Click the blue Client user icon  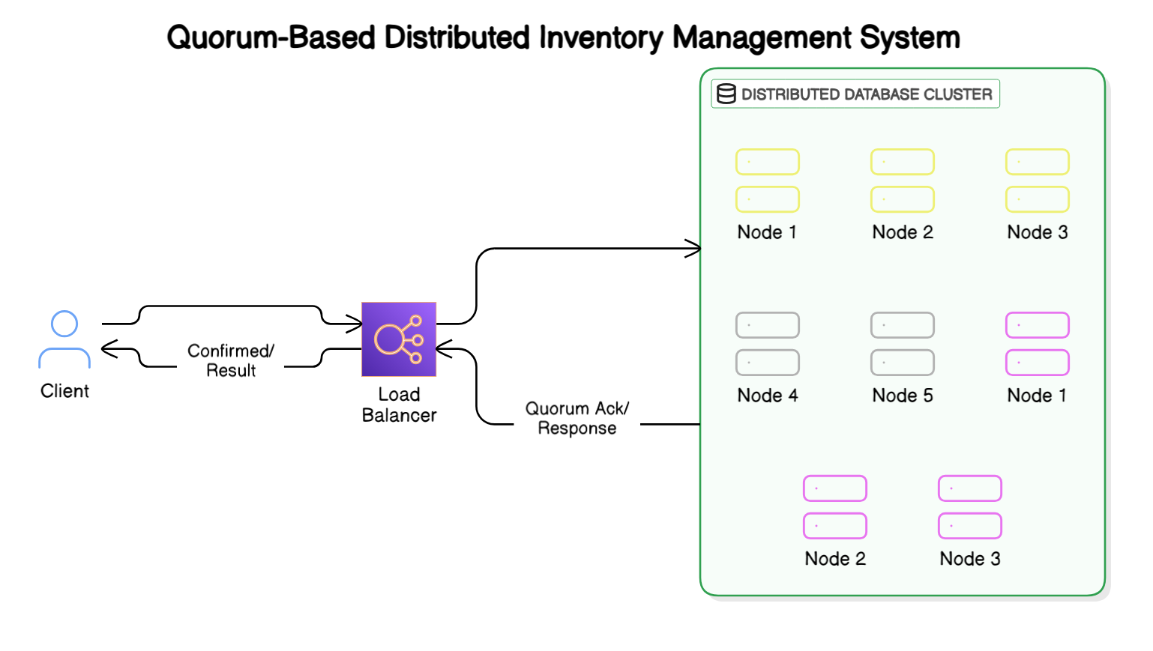pyautogui.click(x=64, y=339)
